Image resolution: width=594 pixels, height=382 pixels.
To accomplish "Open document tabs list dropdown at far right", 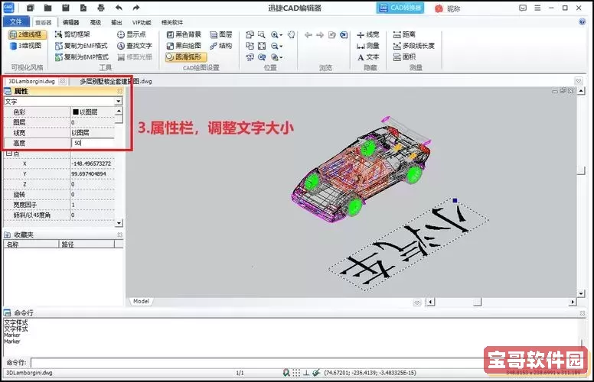I will [579, 81].
